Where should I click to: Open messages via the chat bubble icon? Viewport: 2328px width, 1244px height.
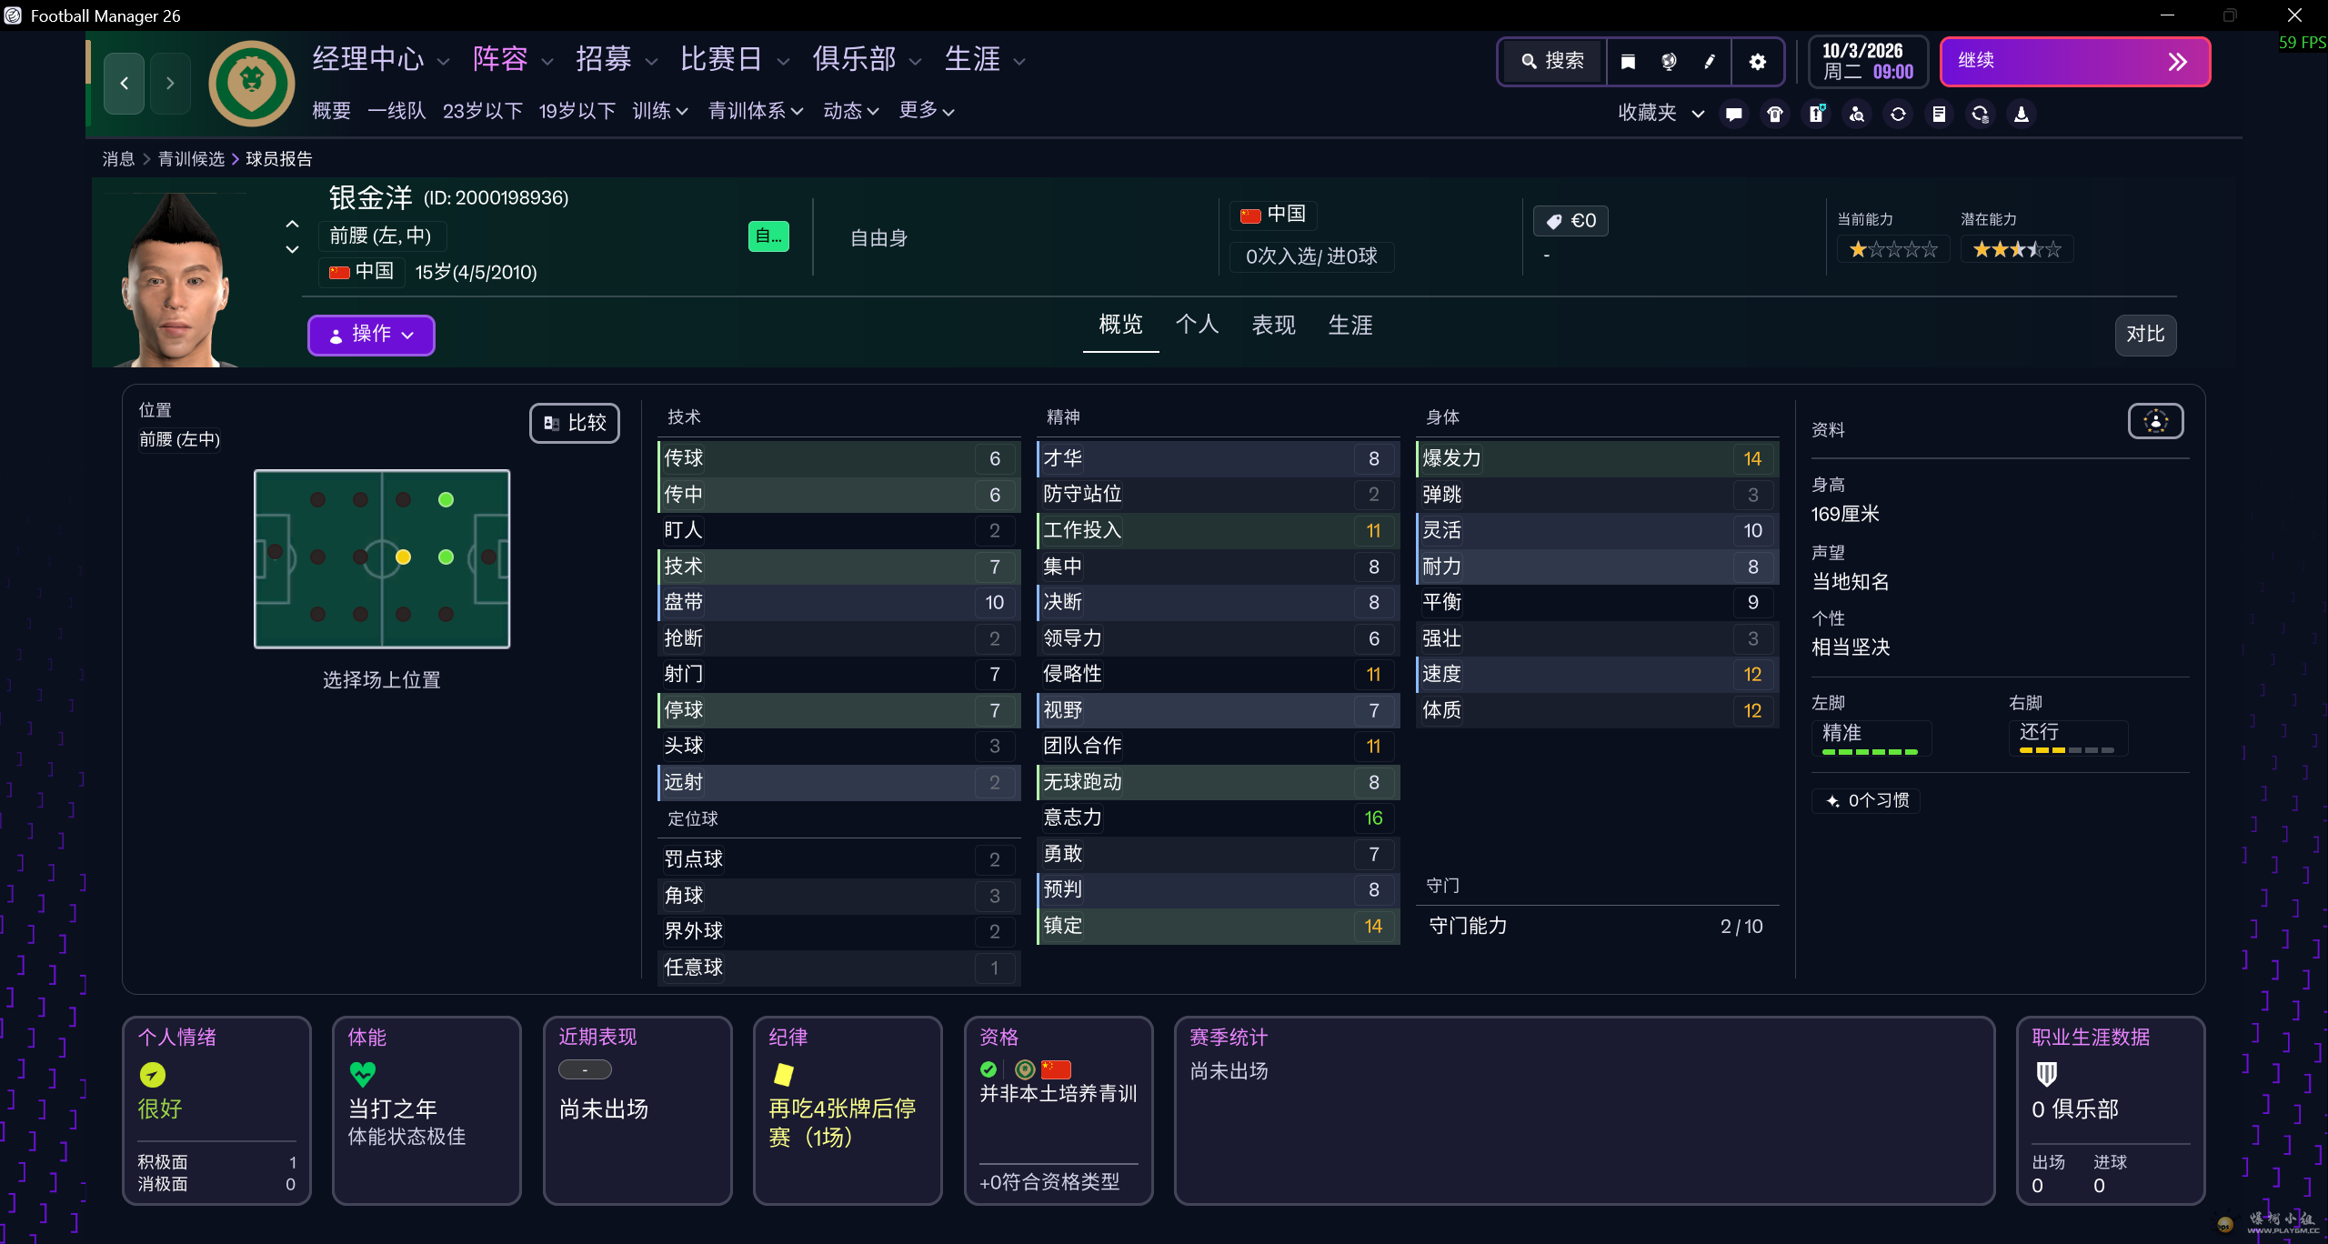click(x=1733, y=114)
